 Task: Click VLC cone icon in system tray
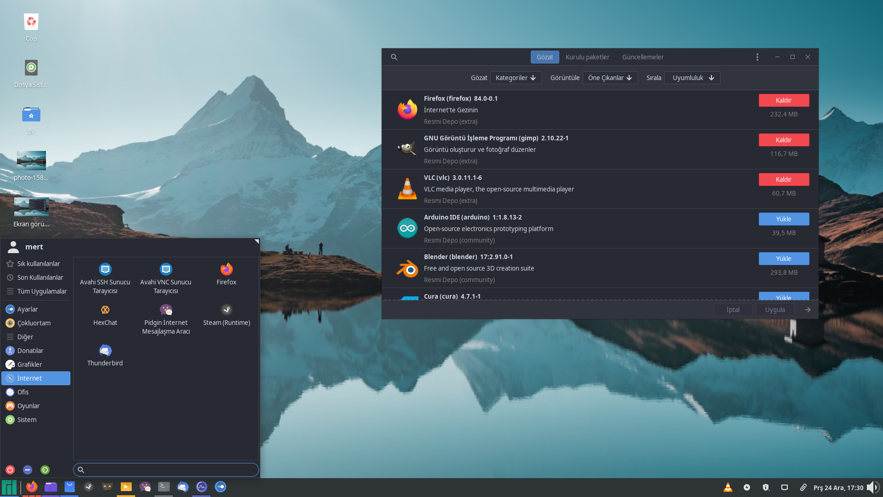(x=728, y=487)
